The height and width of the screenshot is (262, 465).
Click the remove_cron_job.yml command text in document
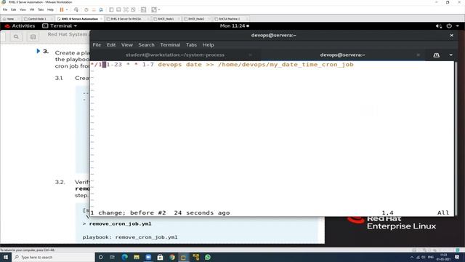[120, 223]
